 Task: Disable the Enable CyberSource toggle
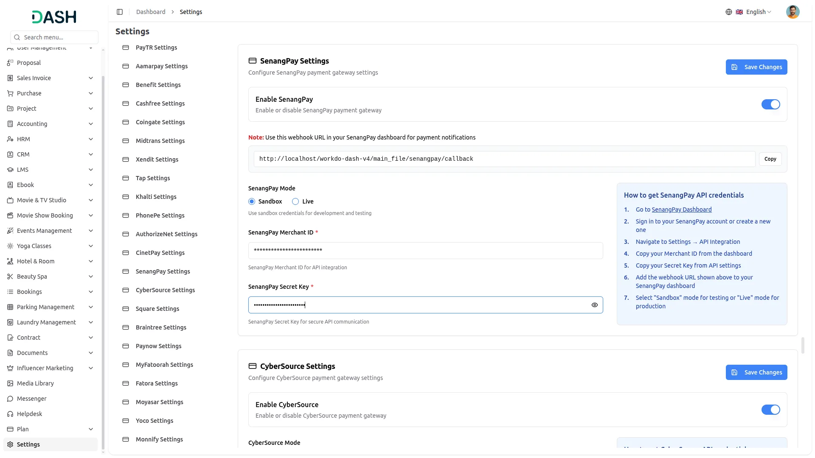770,410
